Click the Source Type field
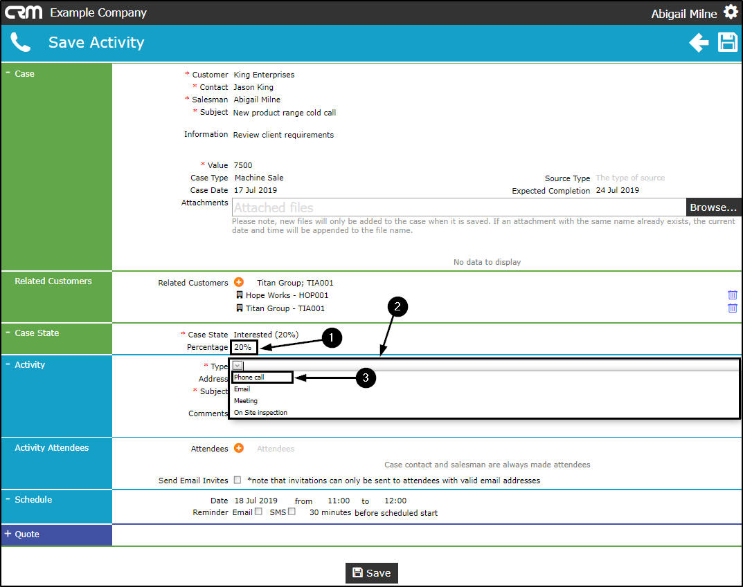 click(630, 178)
